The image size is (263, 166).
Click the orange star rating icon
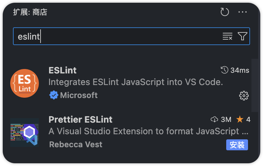coord(240,120)
